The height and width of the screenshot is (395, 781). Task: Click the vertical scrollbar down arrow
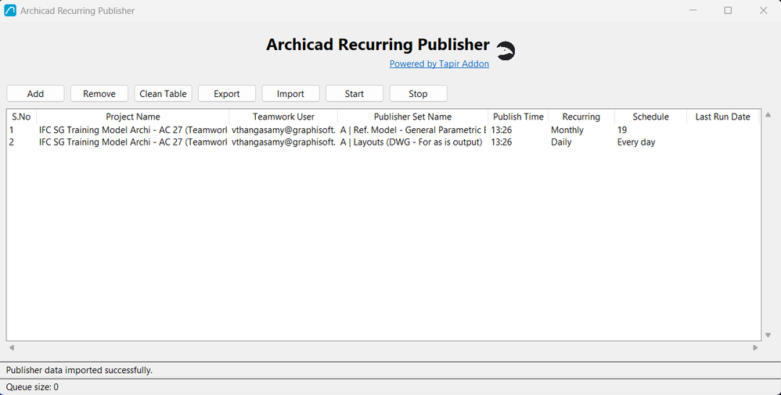point(768,335)
